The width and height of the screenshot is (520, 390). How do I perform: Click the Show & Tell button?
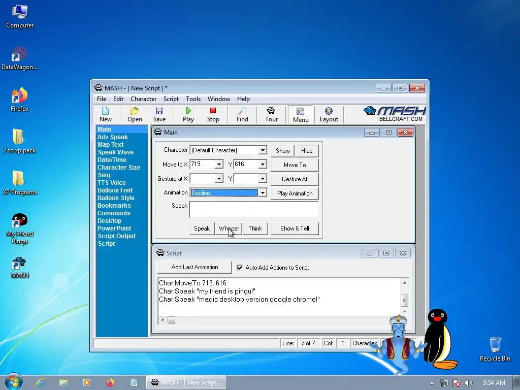[x=295, y=229]
